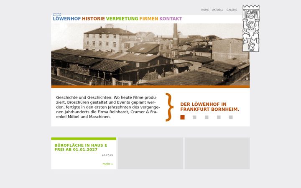
Task: Select the KONTAKT menu item
Action: (x=171, y=19)
